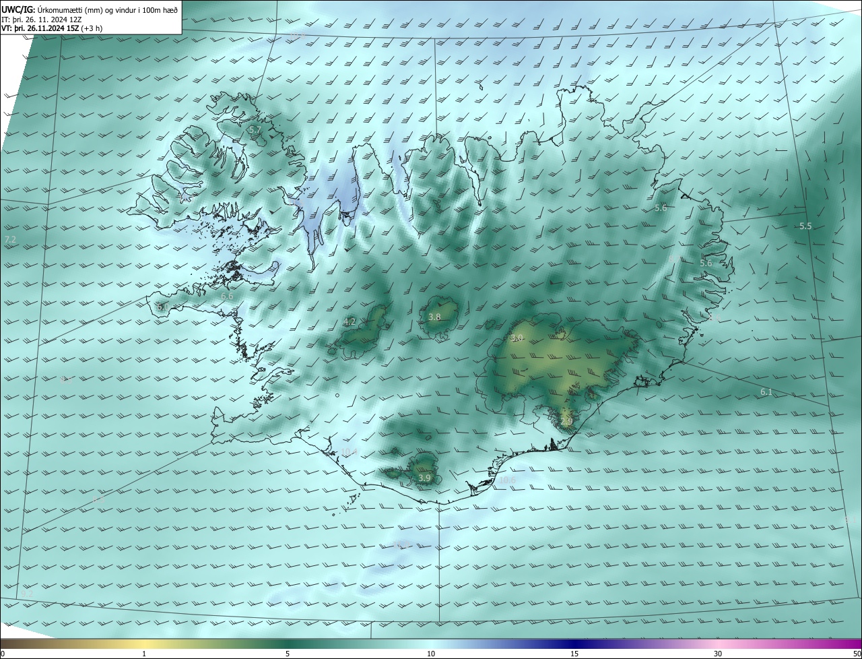862x659 pixels.
Task: Click the 10.4 value label
Action: 350,452
